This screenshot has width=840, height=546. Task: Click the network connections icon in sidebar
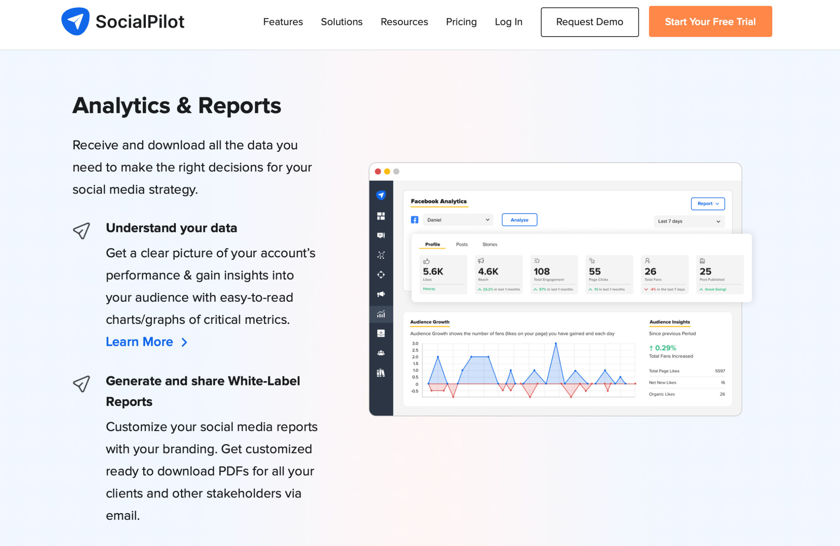[381, 255]
